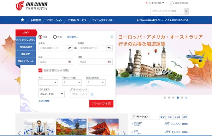The image size is (212, 136).
Task: Select 大阪 promotion city tab
Action: (169, 117)
